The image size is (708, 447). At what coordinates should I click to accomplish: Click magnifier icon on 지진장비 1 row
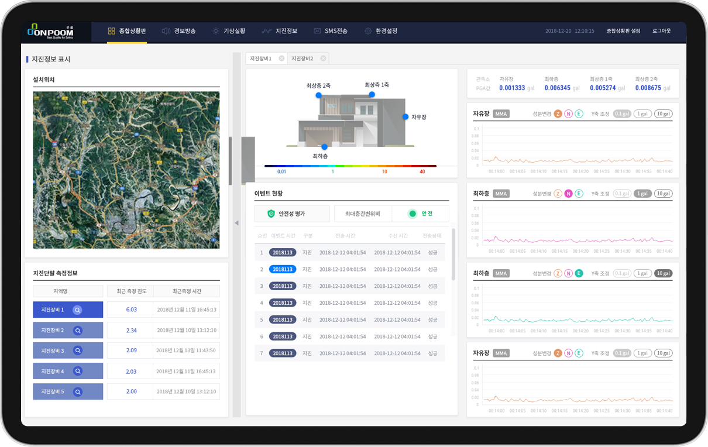(77, 310)
